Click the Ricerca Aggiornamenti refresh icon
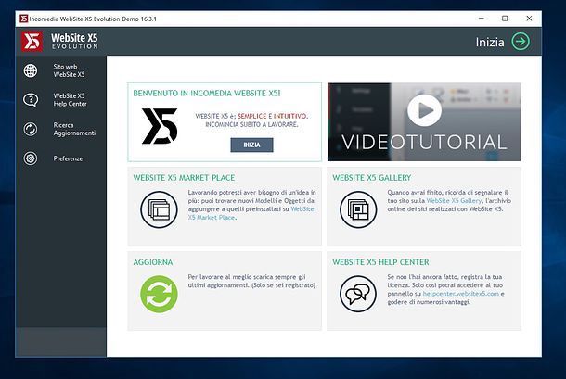Screen dimensions: 566x379 31,129
